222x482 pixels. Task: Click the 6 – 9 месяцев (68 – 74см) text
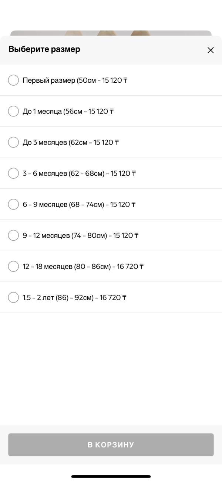point(79,204)
